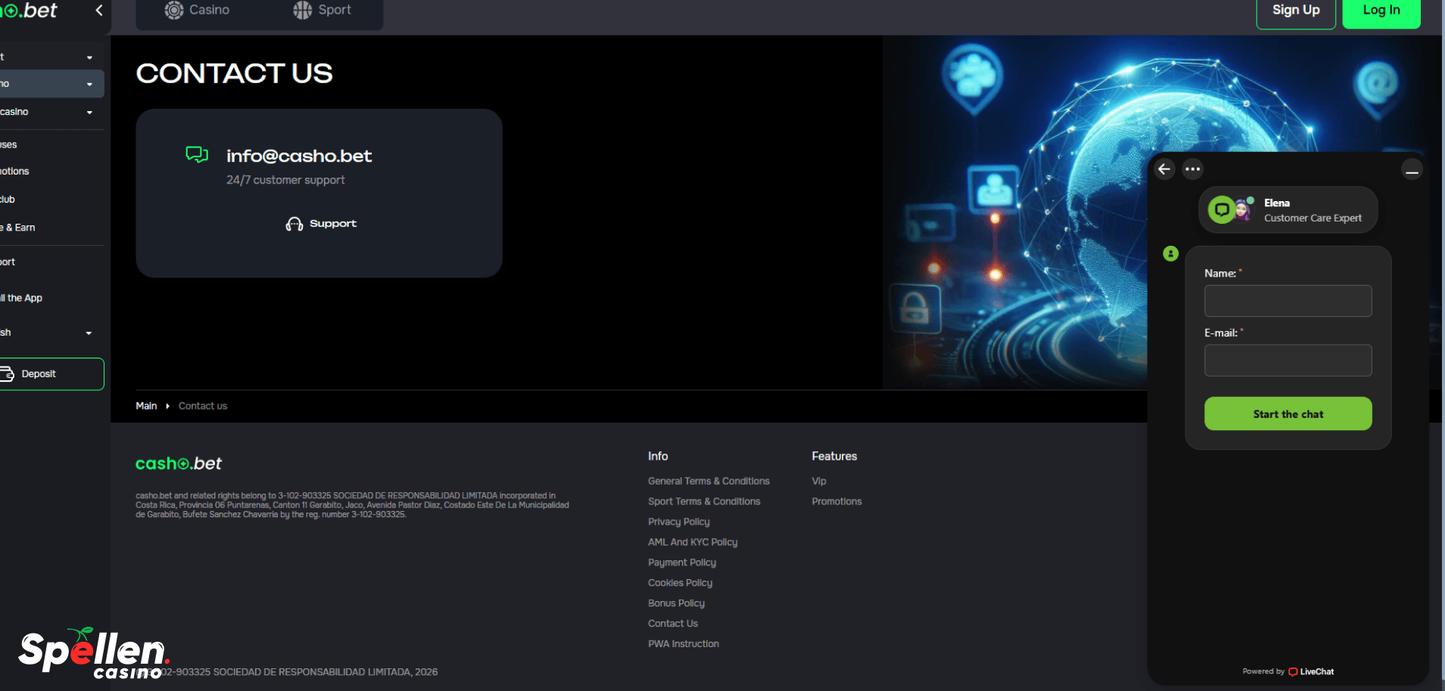Expand the casino sidebar submenu arrow
This screenshot has width=1445, height=691.
[89, 113]
